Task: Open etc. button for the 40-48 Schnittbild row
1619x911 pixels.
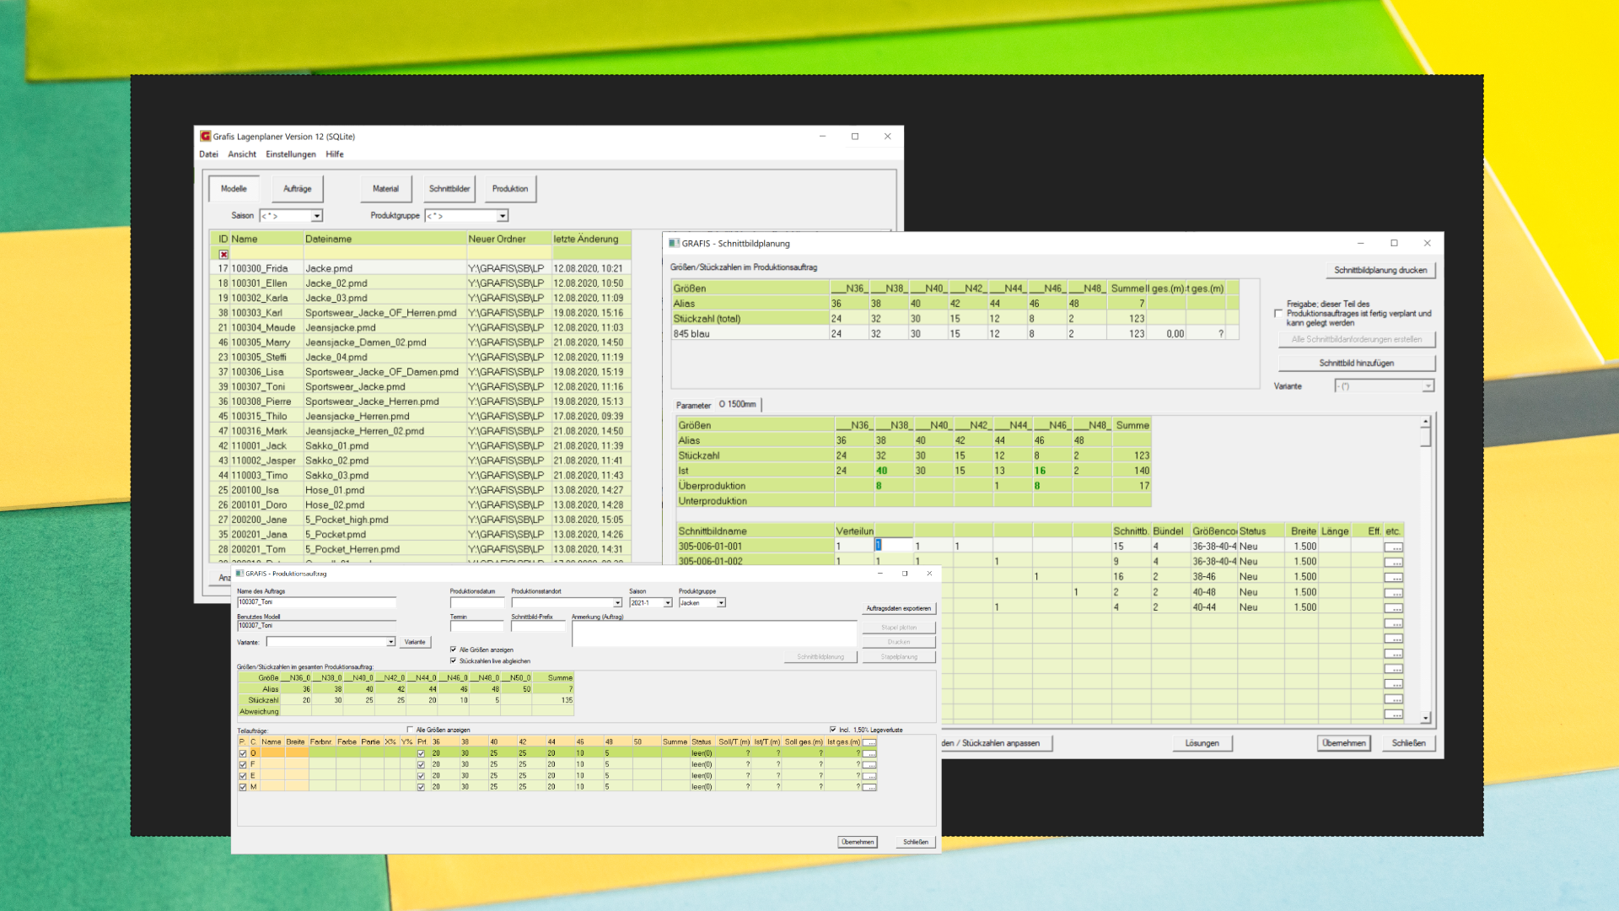Action: point(1393,592)
